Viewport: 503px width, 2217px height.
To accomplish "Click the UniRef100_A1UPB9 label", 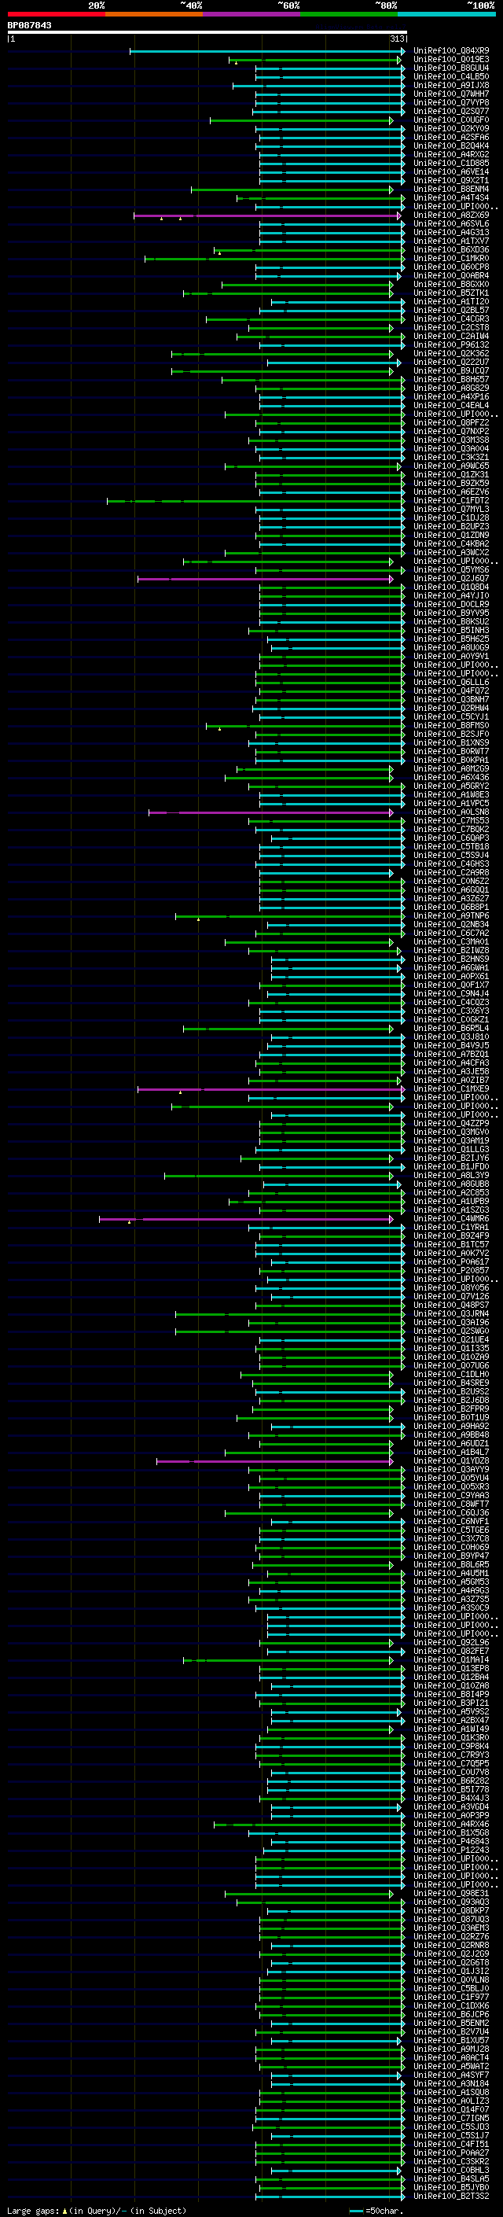I will [450, 1202].
